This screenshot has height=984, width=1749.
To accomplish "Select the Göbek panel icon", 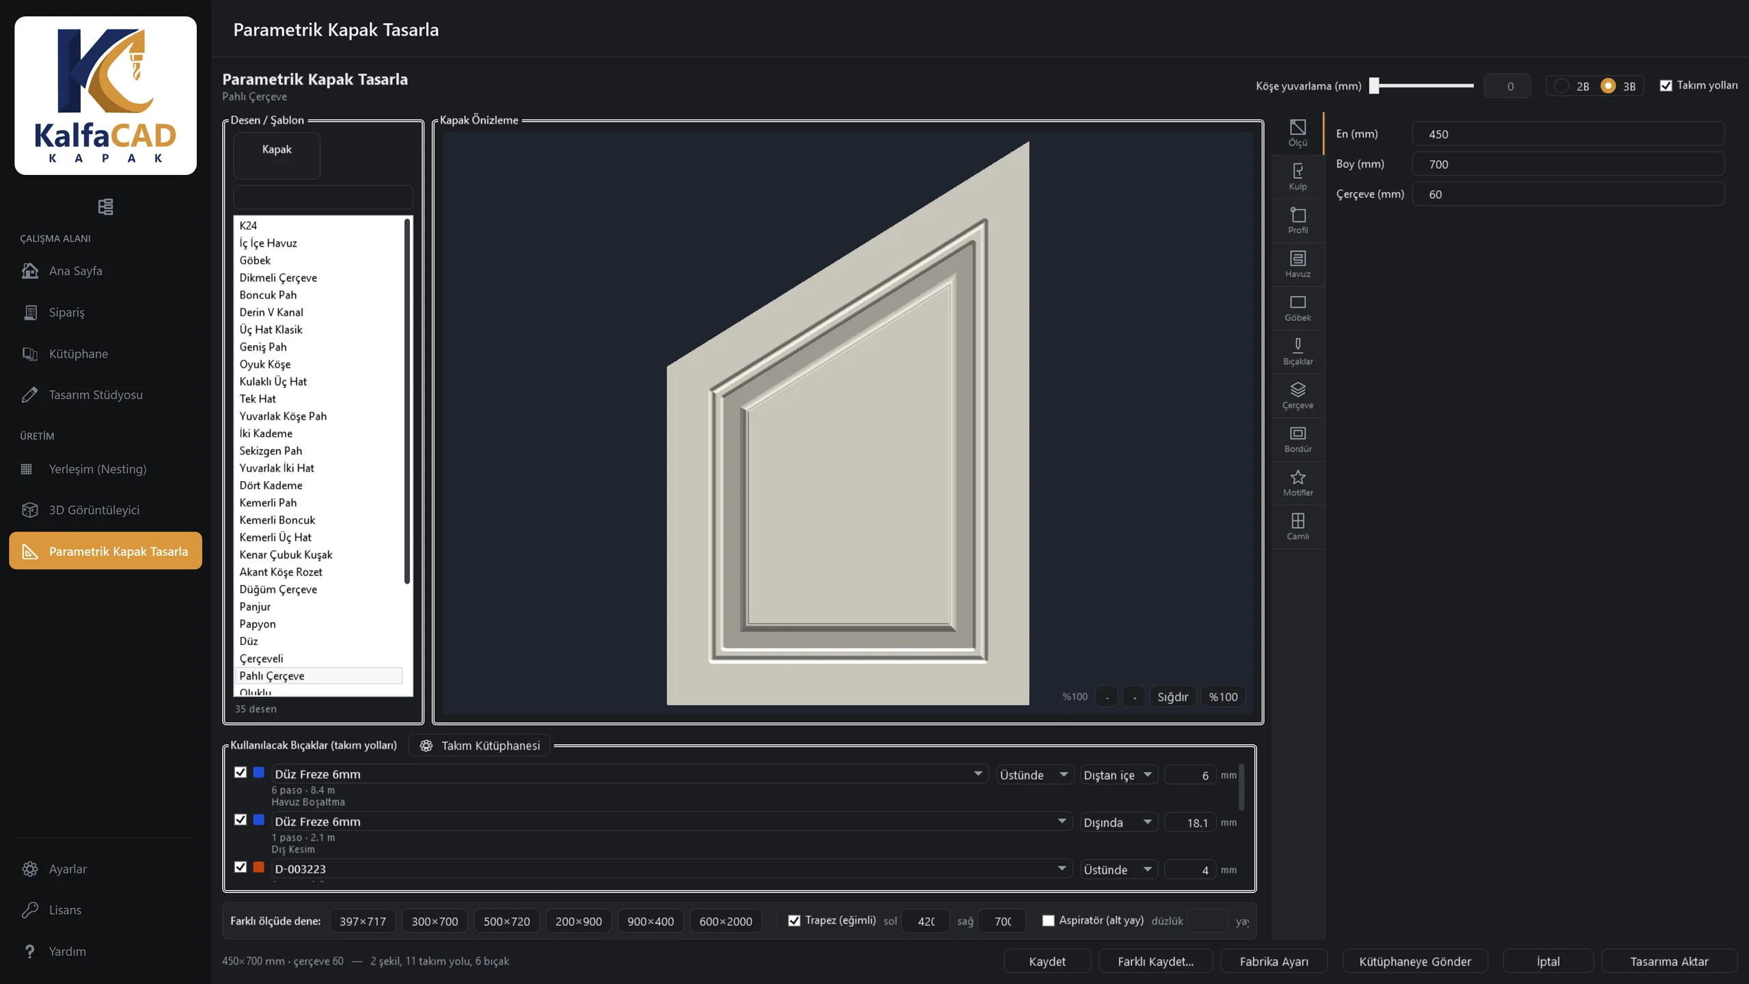I will click(x=1297, y=308).
